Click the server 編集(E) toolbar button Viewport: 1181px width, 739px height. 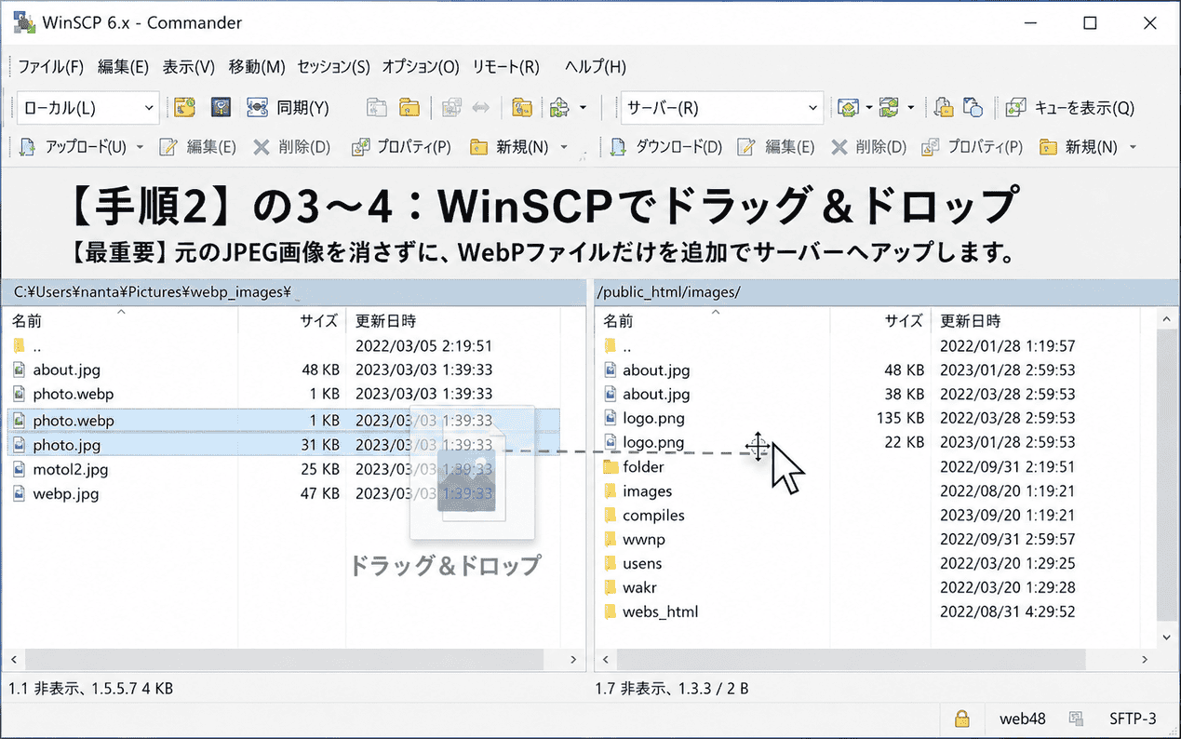click(775, 147)
